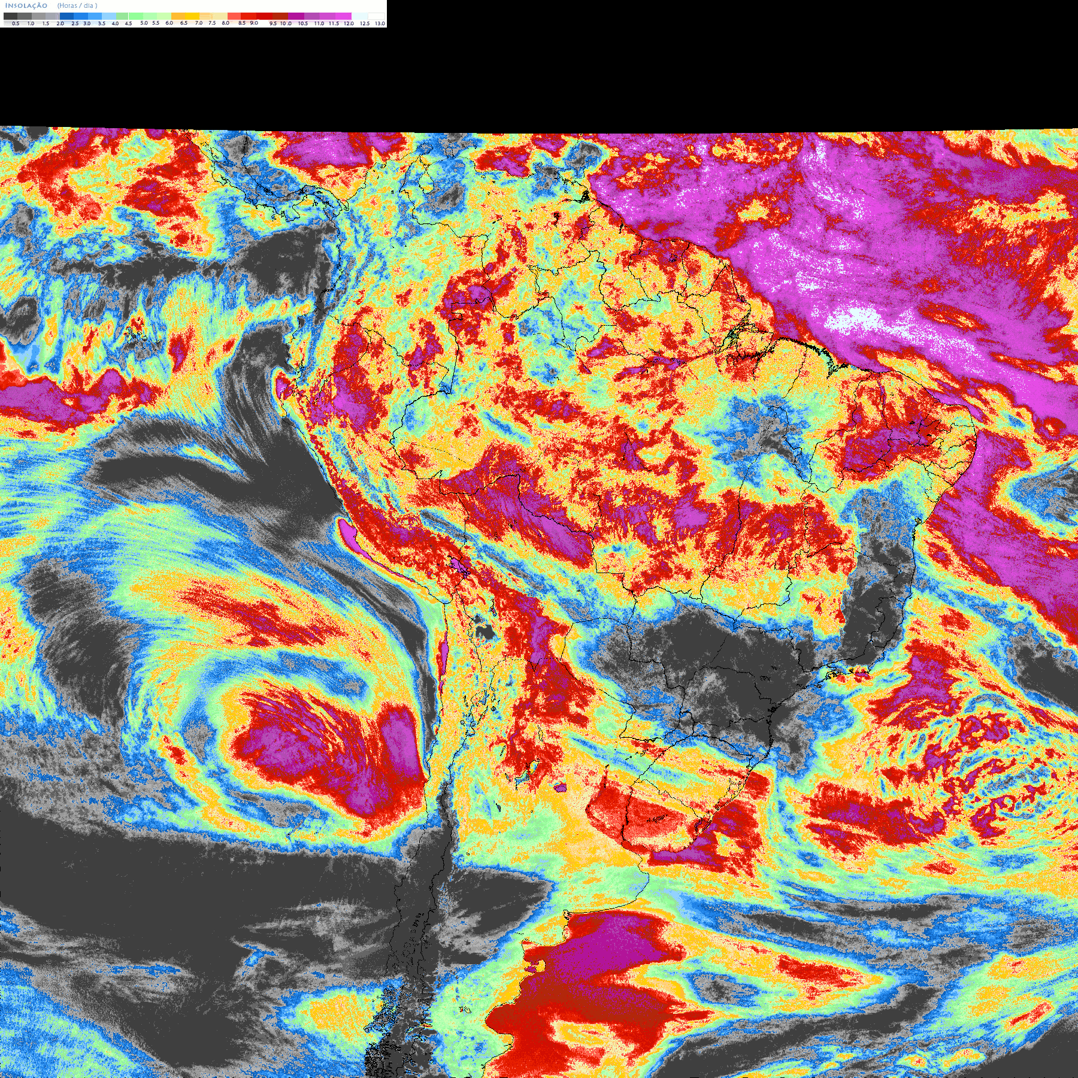Click the 11.5 legend value

click(334, 23)
